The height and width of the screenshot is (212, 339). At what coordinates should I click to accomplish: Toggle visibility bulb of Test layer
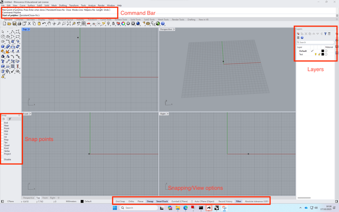315,54
